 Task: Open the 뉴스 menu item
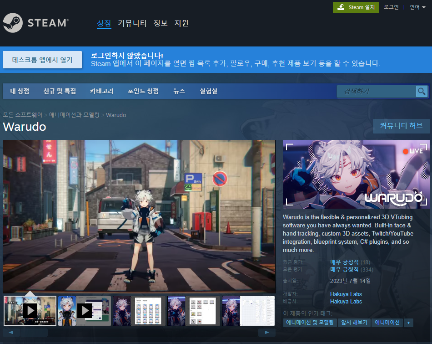pyautogui.click(x=179, y=91)
